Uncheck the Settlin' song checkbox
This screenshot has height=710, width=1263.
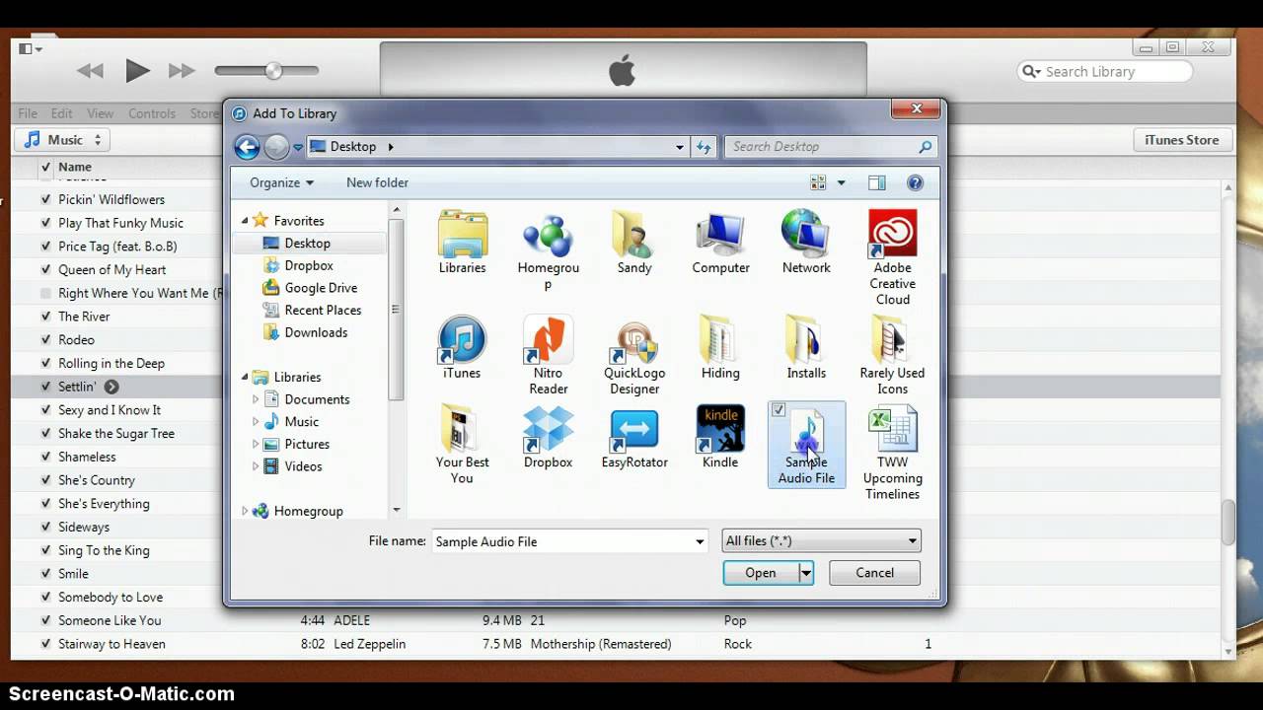[45, 387]
